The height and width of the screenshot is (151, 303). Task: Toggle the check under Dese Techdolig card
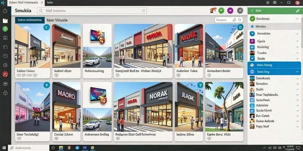pyautogui.click(x=19, y=139)
